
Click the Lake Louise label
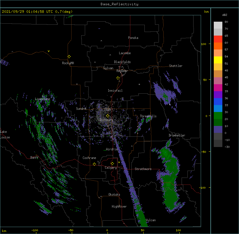[5, 135]
